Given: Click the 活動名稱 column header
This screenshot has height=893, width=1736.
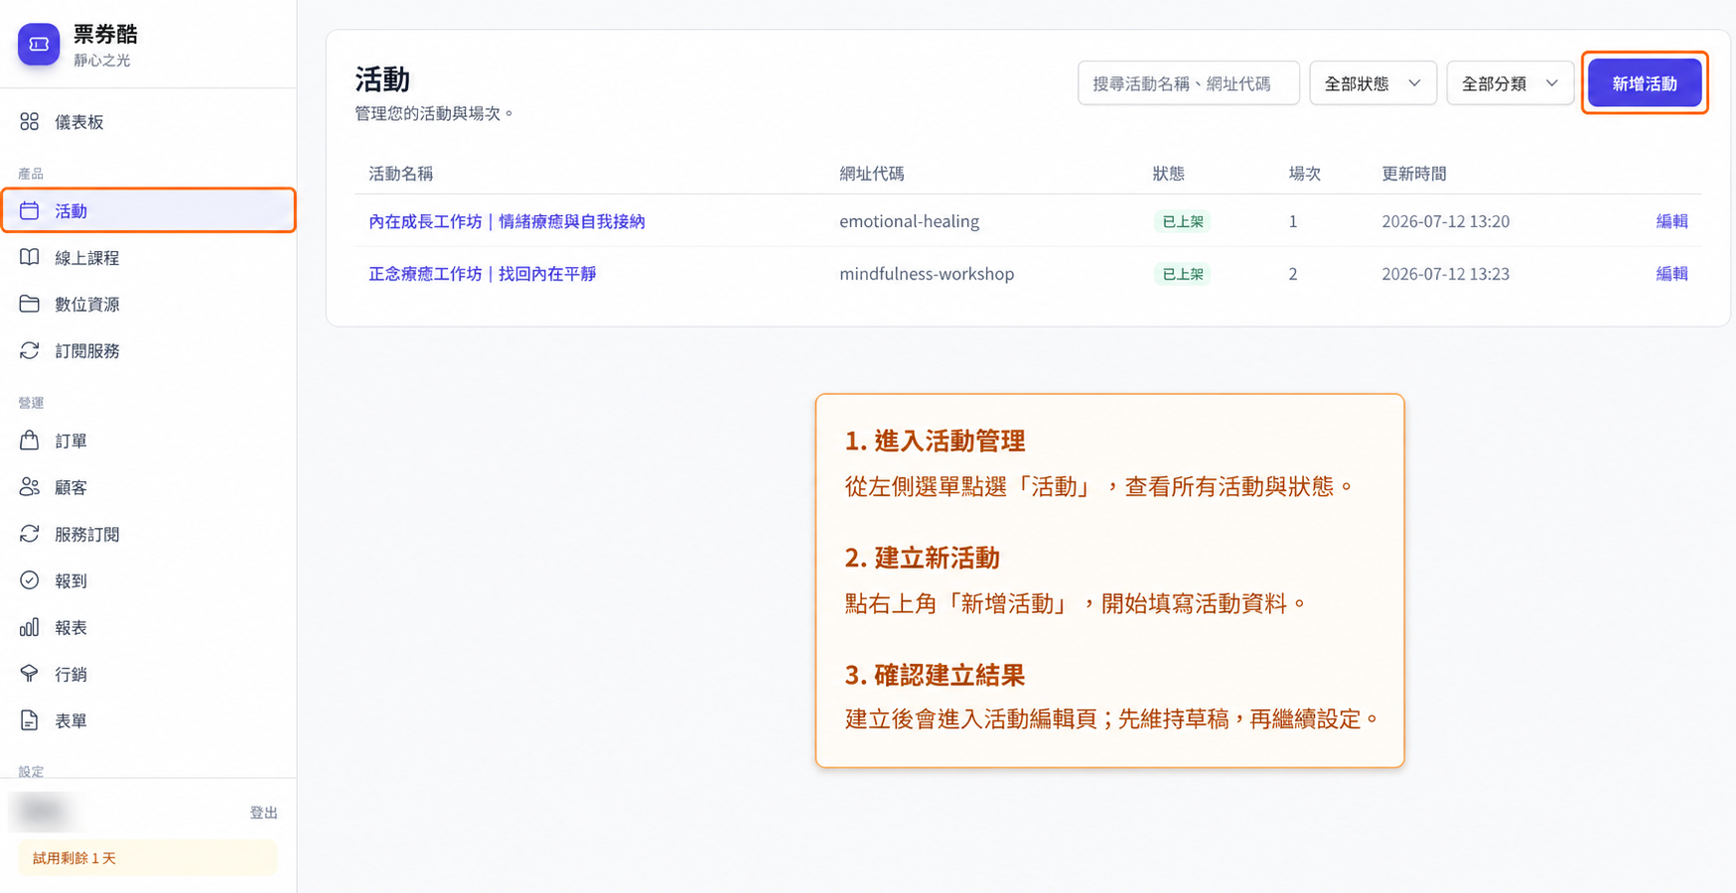Looking at the screenshot, I should [400, 174].
